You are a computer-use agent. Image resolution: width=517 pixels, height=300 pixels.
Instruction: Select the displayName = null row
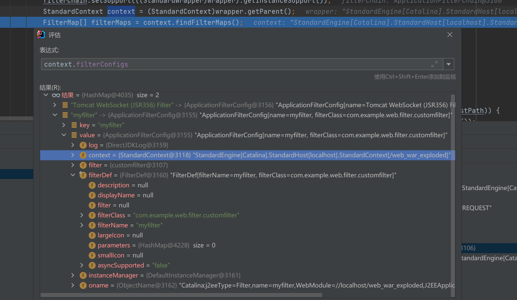pos(125,195)
